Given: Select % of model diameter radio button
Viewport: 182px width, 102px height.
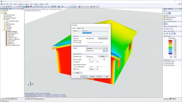Looking at the screenshot, I should pyautogui.click(x=74, y=67).
